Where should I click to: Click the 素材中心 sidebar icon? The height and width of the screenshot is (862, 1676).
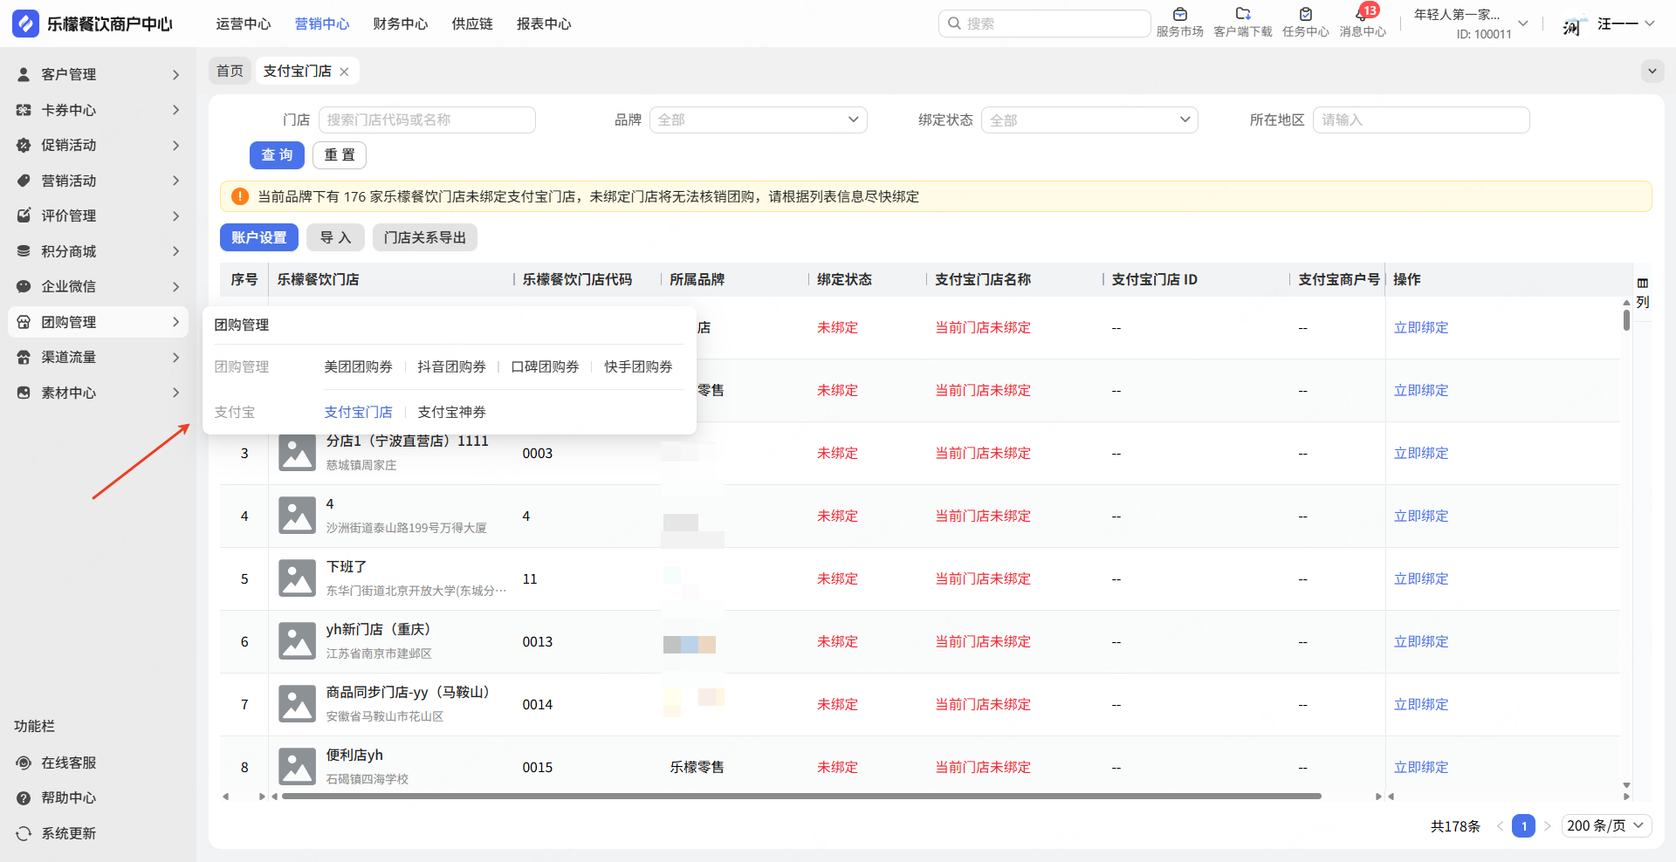(x=24, y=393)
